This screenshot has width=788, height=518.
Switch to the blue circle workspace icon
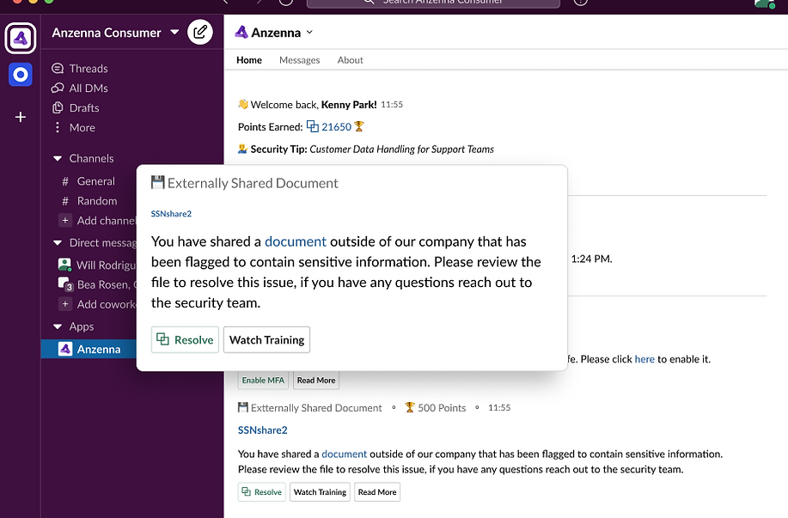coord(21,75)
